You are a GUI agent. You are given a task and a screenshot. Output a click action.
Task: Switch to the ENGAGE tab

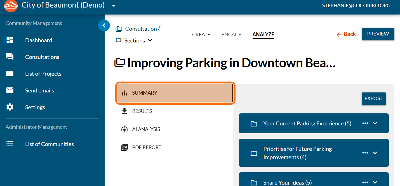pos(231,35)
